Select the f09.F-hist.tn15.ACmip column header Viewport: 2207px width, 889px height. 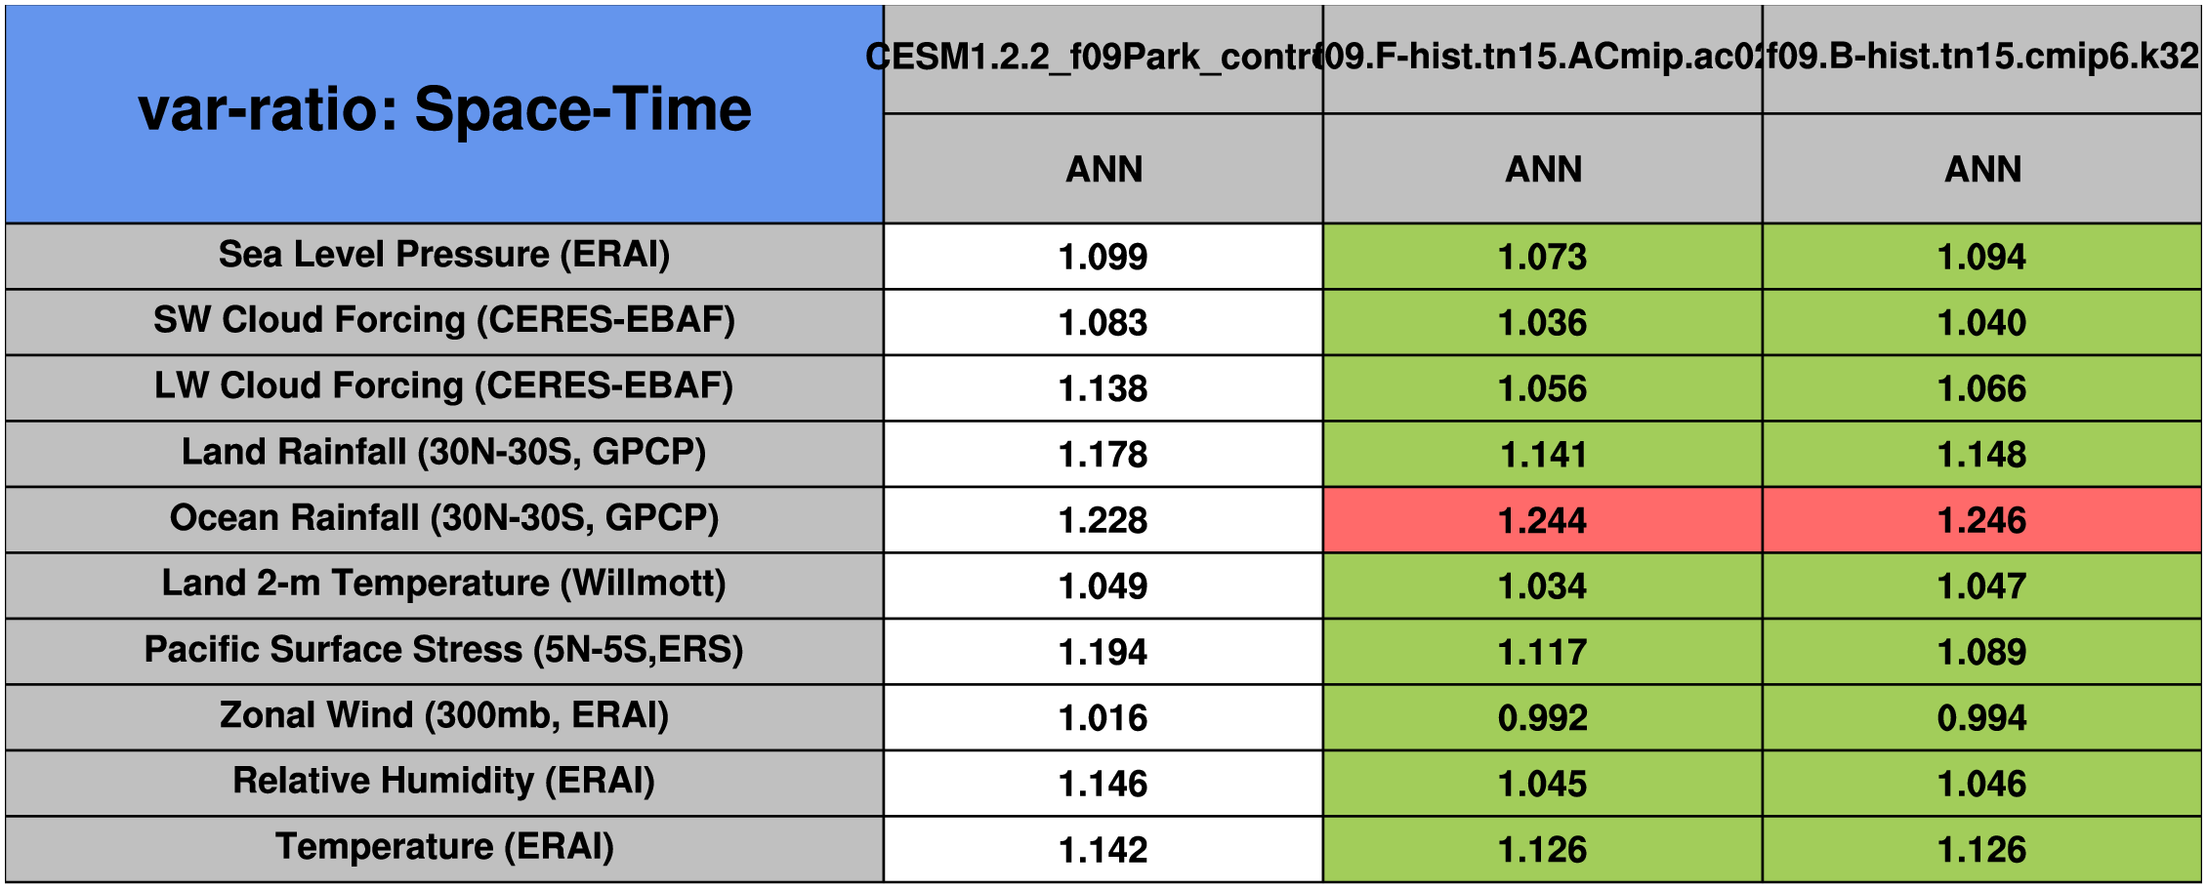pos(1542,59)
